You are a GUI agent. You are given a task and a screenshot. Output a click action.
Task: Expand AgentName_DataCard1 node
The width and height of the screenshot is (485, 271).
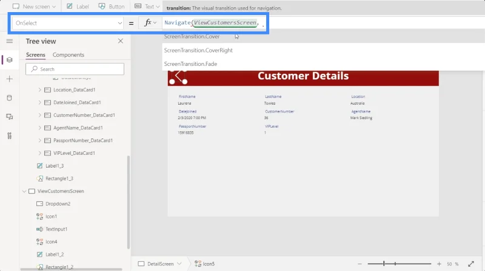tap(39, 128)
